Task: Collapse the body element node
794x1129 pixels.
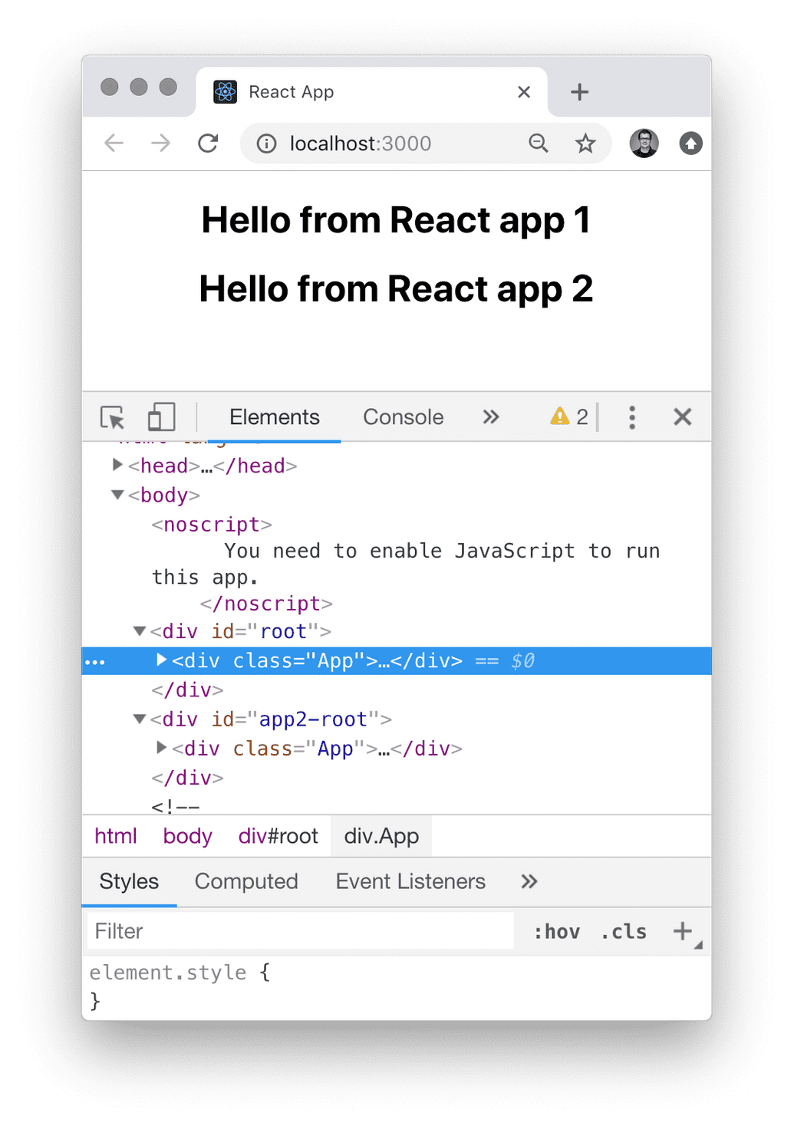Action: click(x=117, y=495)
